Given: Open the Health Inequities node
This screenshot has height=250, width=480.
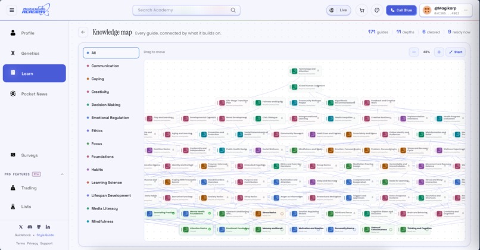Looking at the screenshot, I should (x=342, y=118).
